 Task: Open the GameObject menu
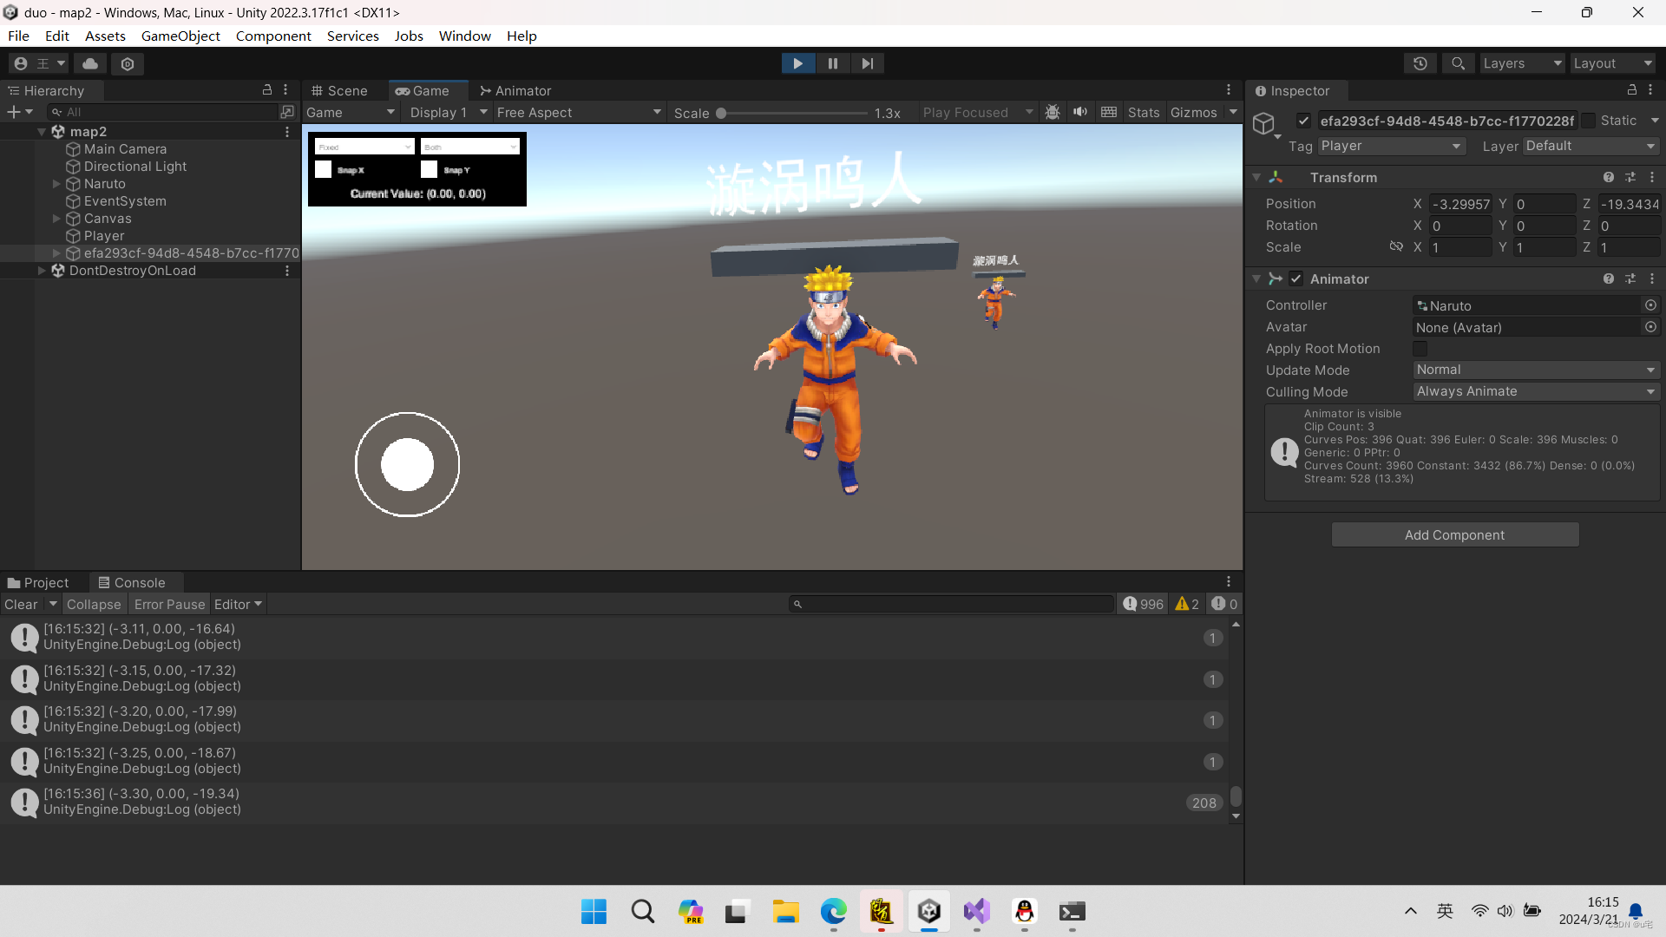(180, 36)
